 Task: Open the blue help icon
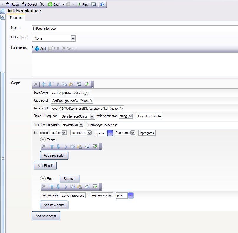click(102, 4)
